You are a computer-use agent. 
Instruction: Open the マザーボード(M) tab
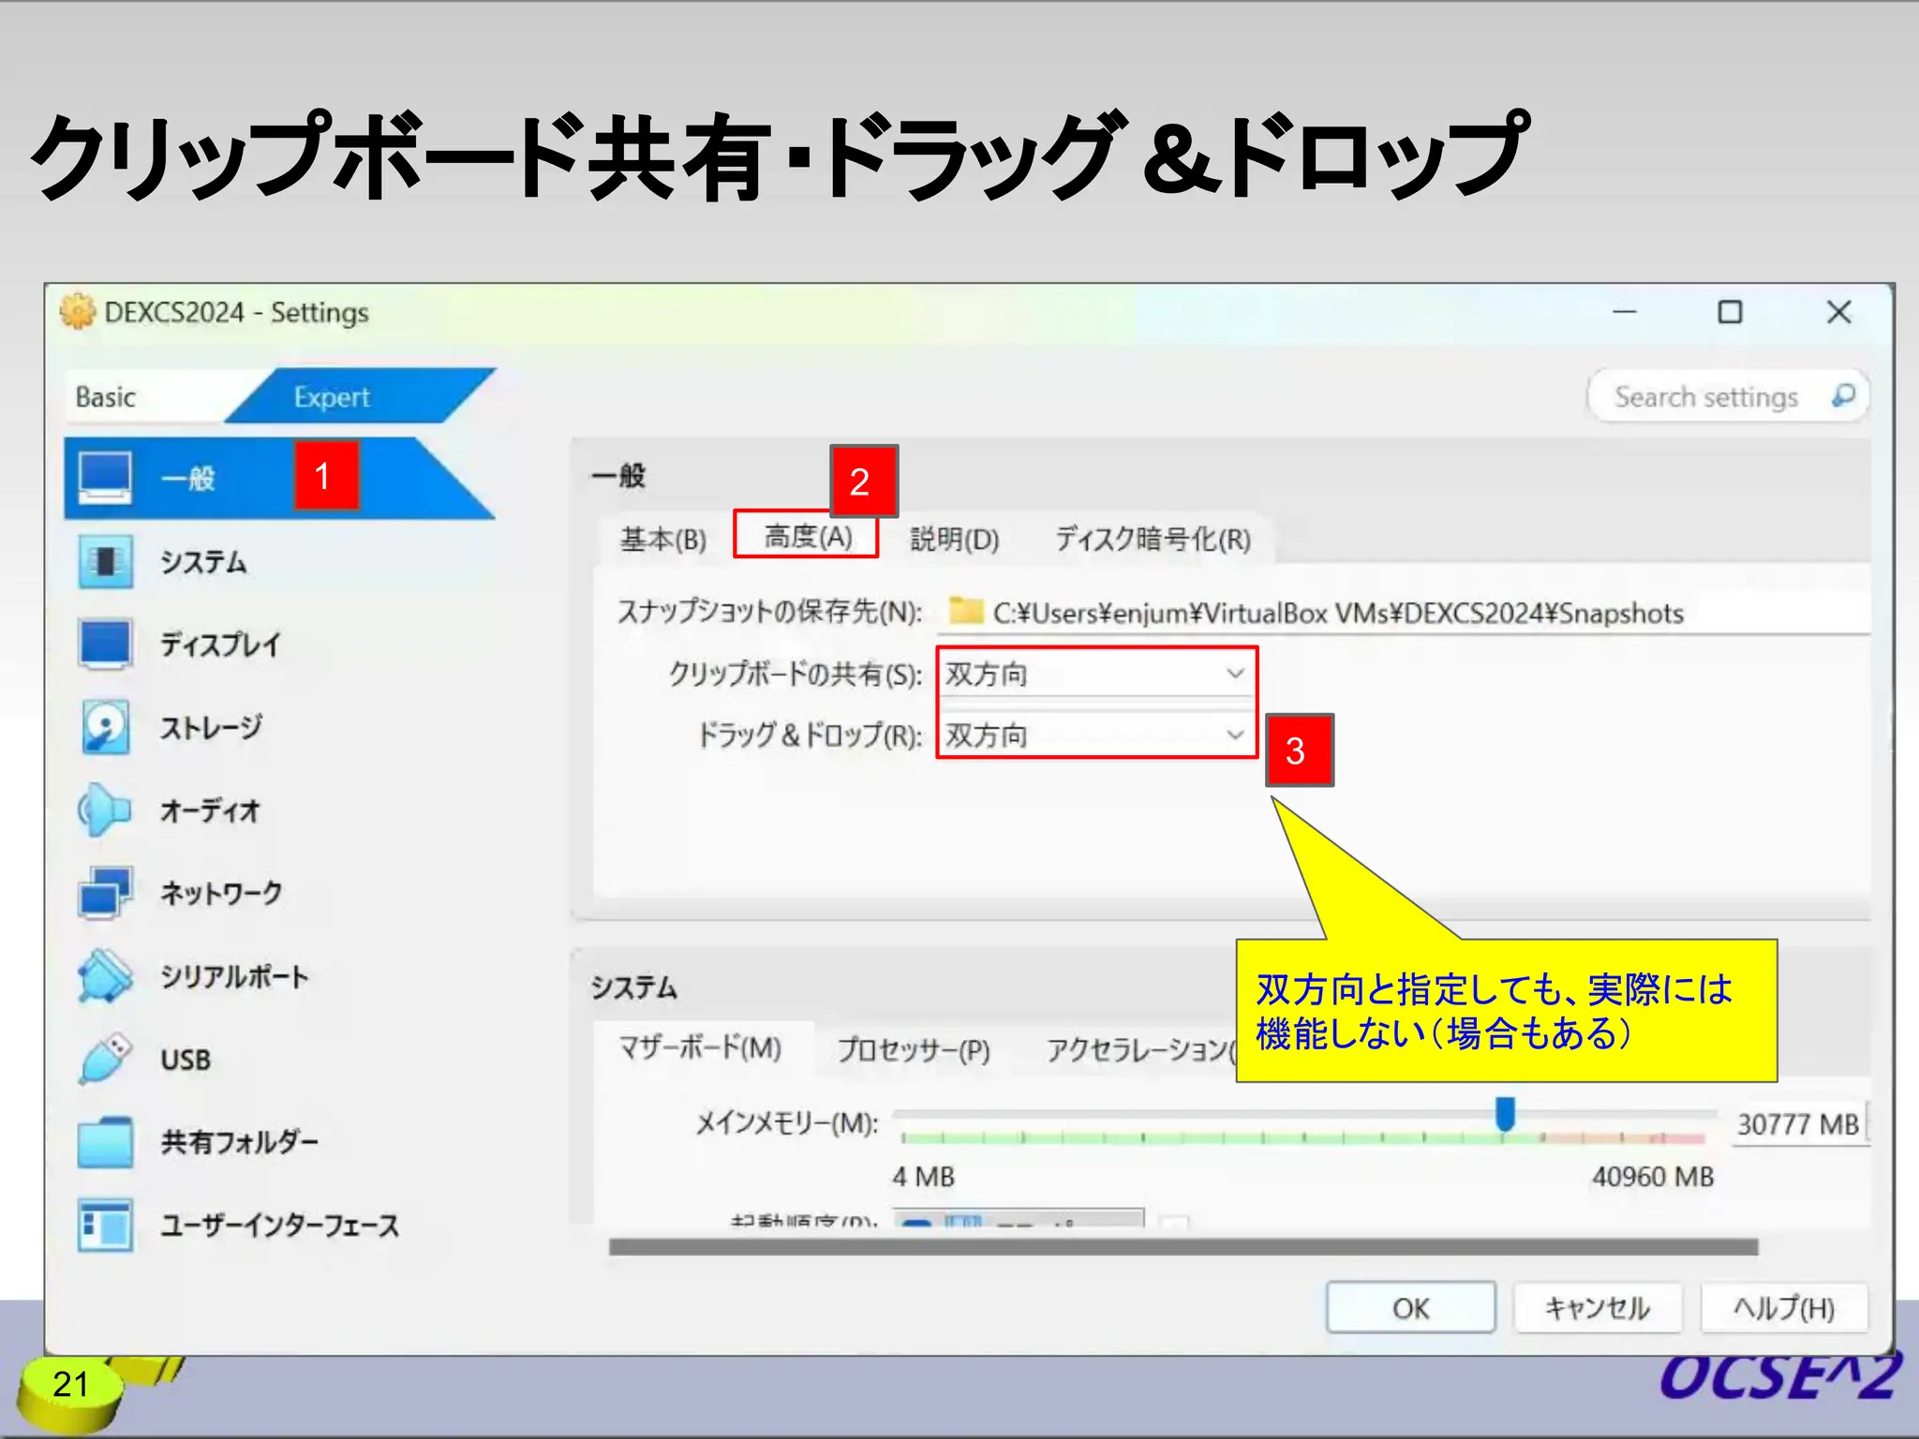coord(701,1048)
